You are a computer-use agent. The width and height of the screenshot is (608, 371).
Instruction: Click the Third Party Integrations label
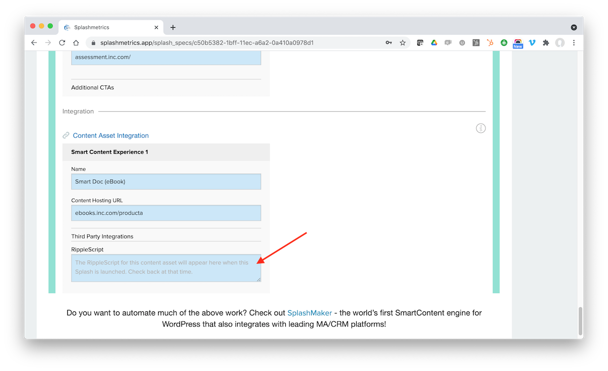tap(102, 237)
